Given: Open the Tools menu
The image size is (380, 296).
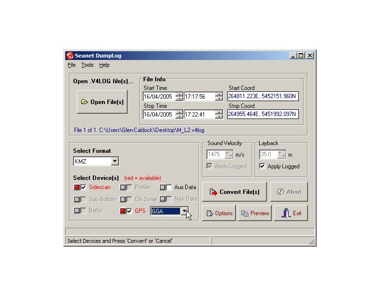Looking at the screenshot, I should 87,65.
